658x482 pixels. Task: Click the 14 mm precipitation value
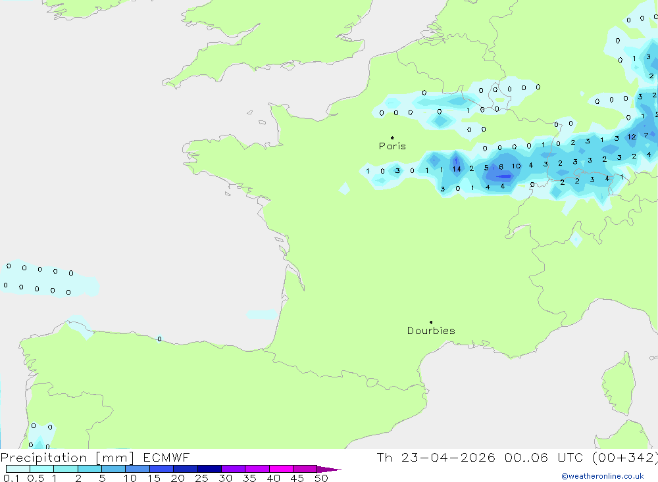(457, 169)
